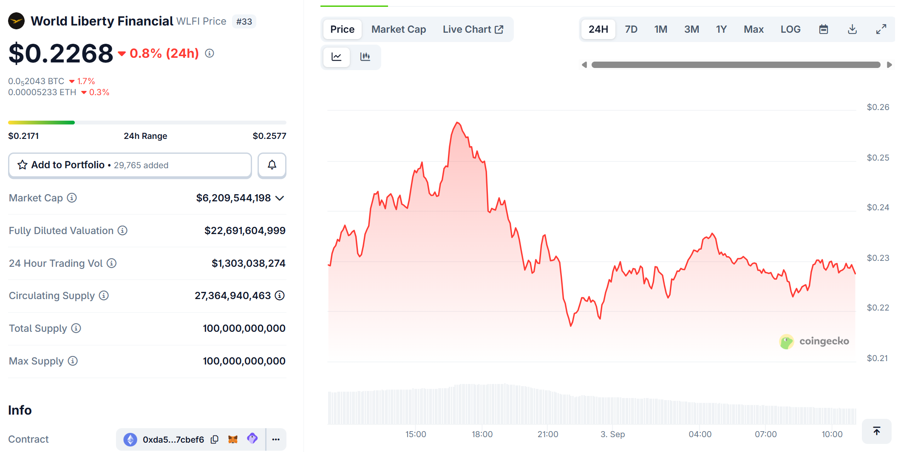Image resolution: width=901 pixels, height=452 pixels.
Task: Show info tooltip for Circulating Supply value
Action: pos(280,296)
